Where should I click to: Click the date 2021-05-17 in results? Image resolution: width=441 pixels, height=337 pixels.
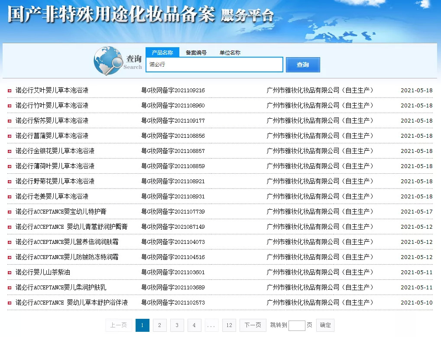coord(417,212)
